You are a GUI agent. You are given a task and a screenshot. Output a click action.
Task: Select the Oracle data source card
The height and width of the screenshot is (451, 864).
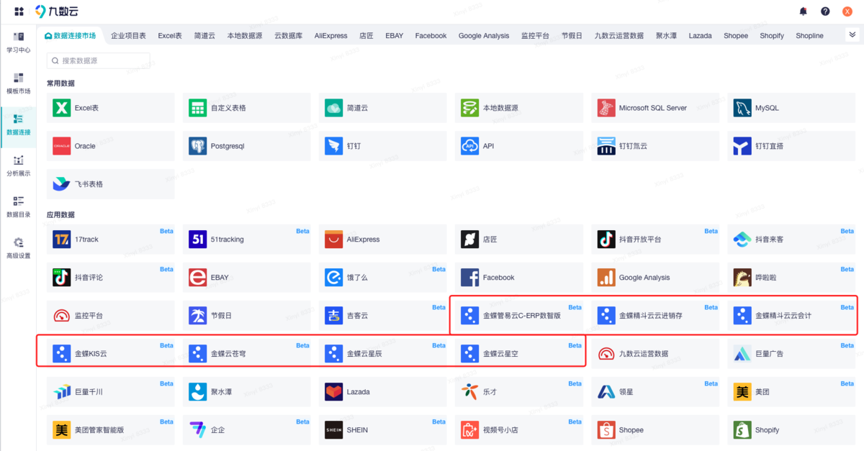click(111, 146)
